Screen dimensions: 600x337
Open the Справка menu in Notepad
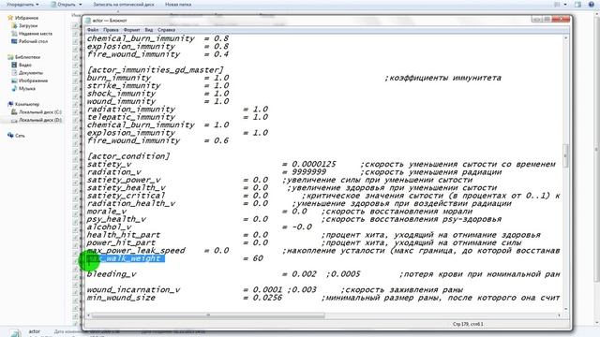[167, 30]
